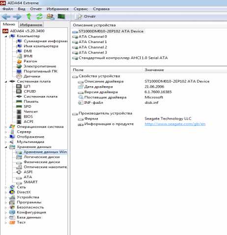
Task: Select the ATA item under Хранение данных
Action: pyautogui.click(x=28, y=177)
